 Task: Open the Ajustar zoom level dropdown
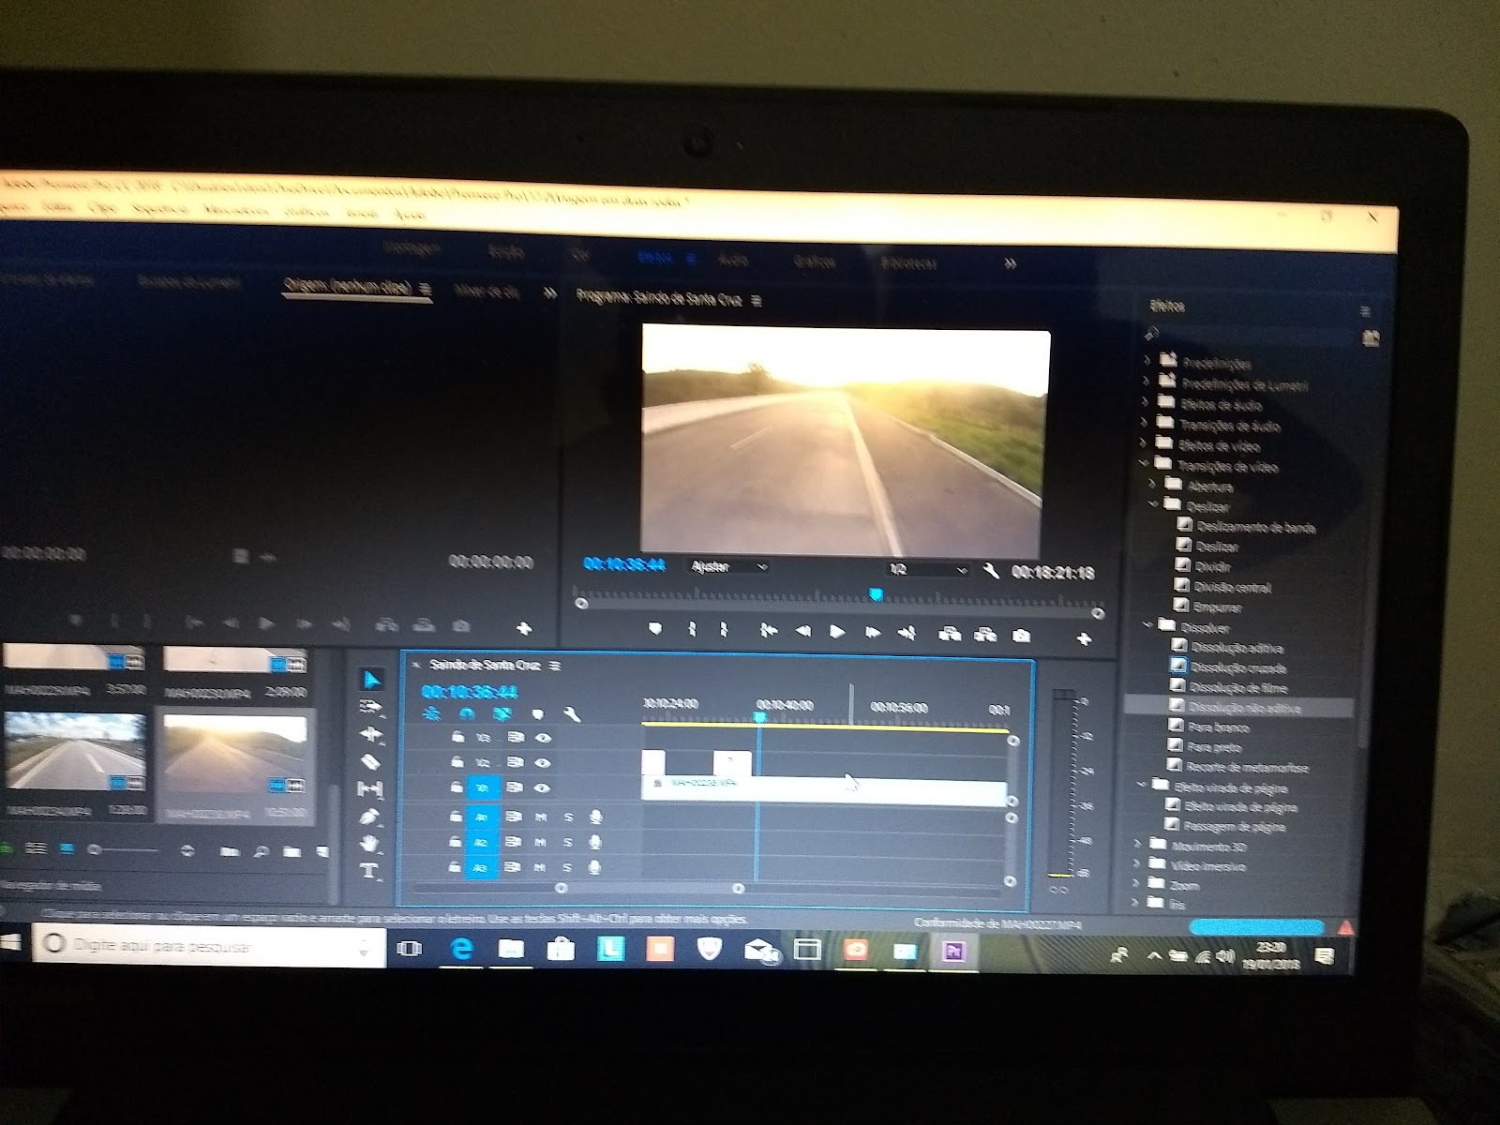tap(729, 566)
